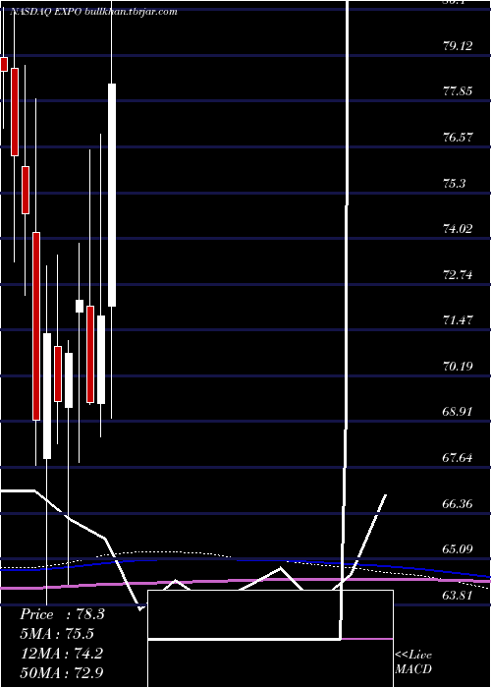The image size is (491, 688).
Task: Click the 50MA : 72.9 readout
Action: click(62, 672)
